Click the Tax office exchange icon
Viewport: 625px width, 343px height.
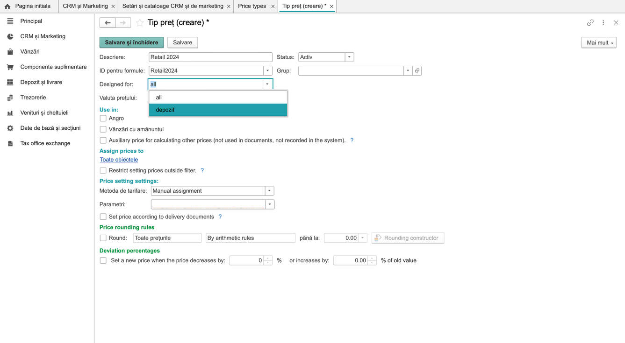coord(10,143)
